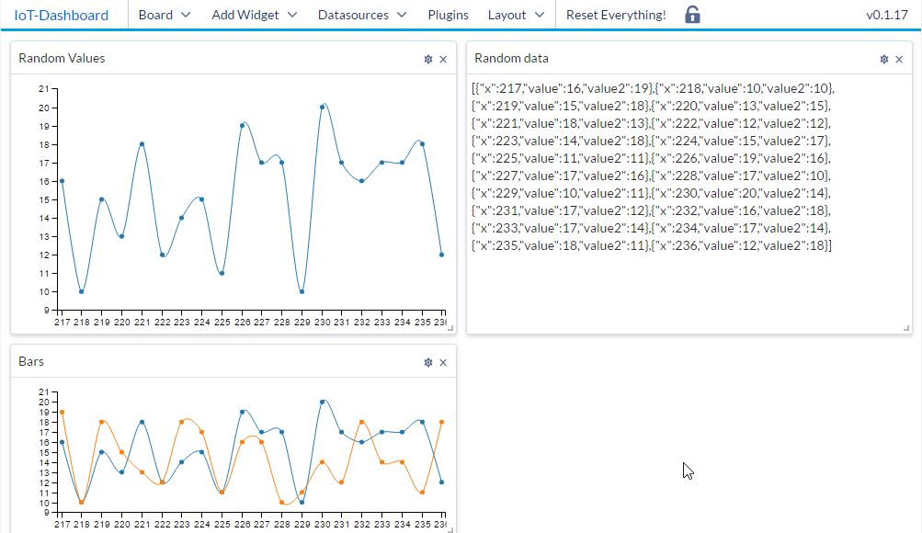Viewport: 922px width, 533px height.
Task: Close the Bars widget
Action: point(443,362)
